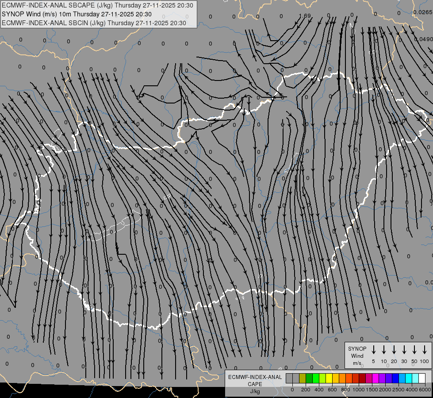Image resolution: width=433 pixels, height=398 pixels.
Task: Click the SBCIN title line
Action: [94, 23]
